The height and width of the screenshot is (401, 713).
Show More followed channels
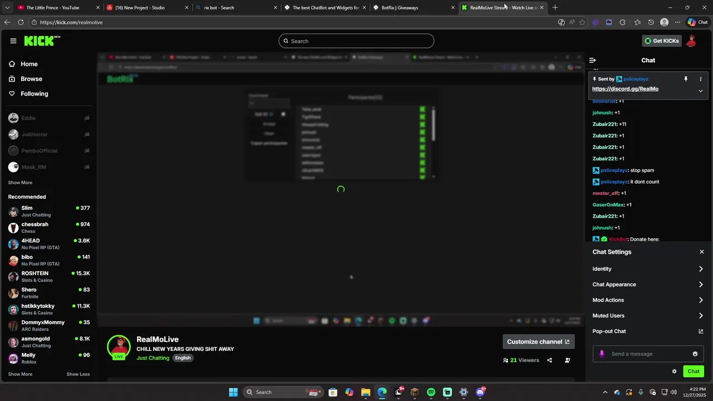[20, 183]
